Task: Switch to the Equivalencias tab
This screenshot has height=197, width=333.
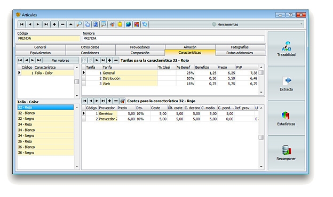Action: pos(40,53)
